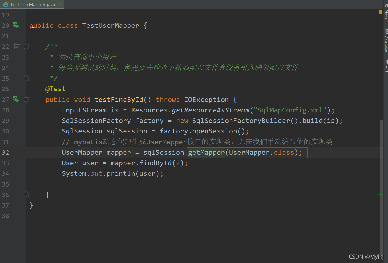
Task: Collapse the Javadoc comment at line 22
Action: pyautogui.click(x=26, y=47)
